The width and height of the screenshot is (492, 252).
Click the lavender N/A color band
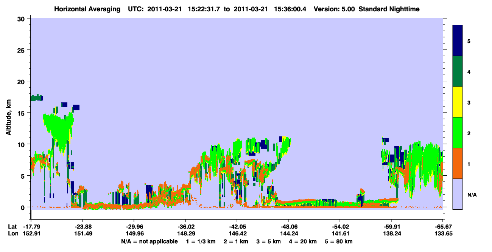(458, 194)
